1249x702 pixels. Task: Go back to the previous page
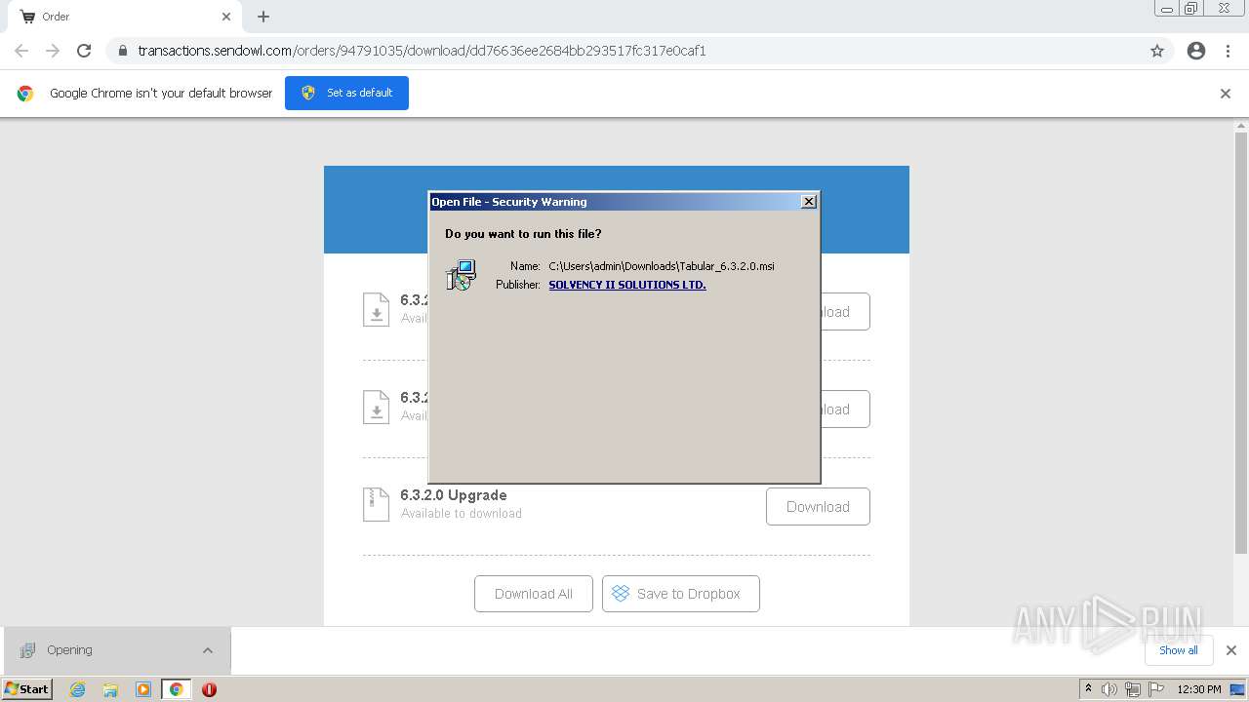tap(21, 51)
